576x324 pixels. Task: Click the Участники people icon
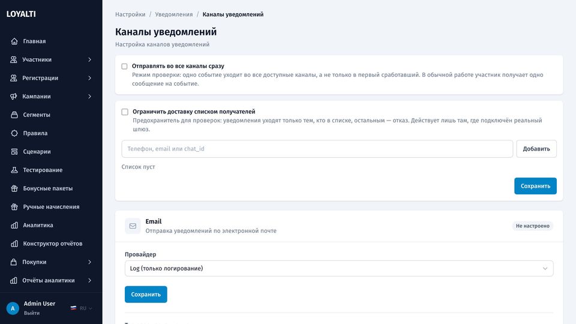tap(14, 59)
